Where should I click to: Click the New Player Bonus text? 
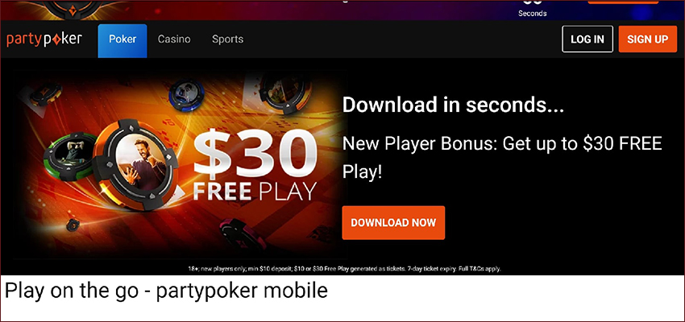(x=502, y=158)
